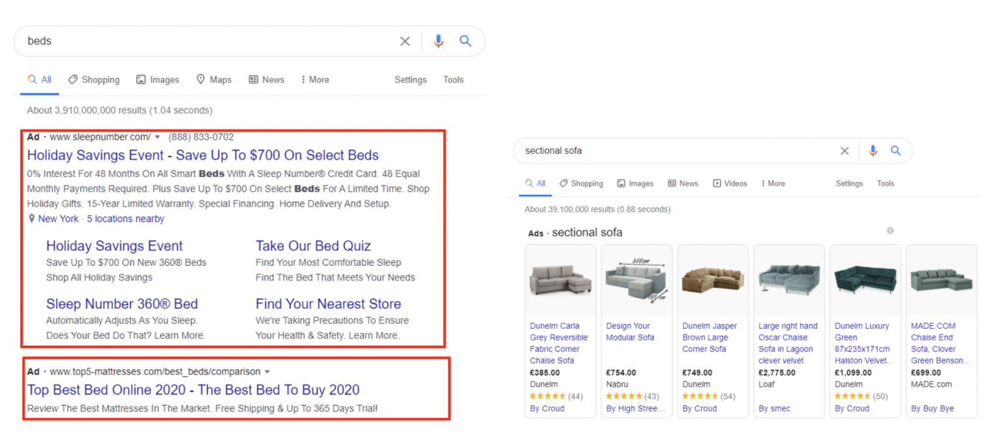Image resolution: width=1004 pixels, height=446 pixels.
Task: Clear the sectional sofa query
Action: click(x=844, y=150)
